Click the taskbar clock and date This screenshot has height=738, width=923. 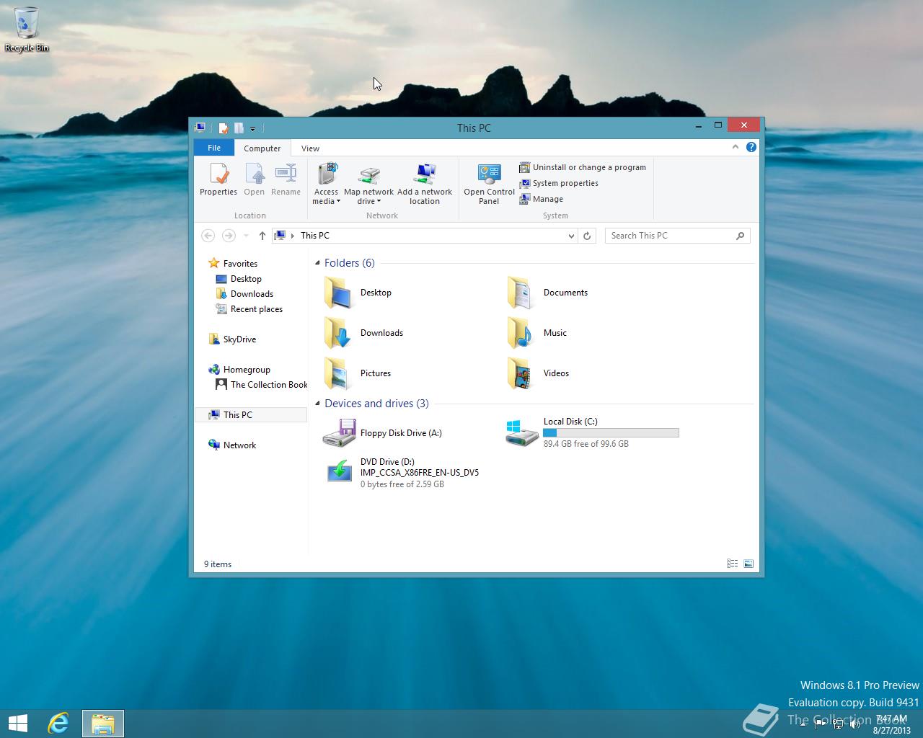coord(891,724)
